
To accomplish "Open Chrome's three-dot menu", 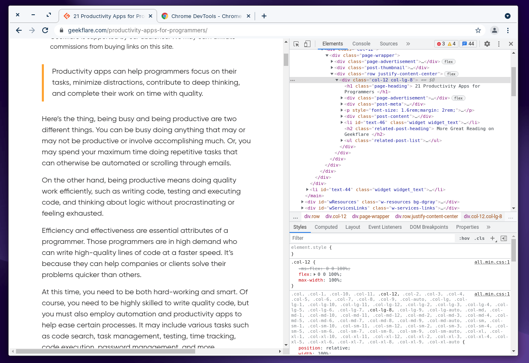I will pyautogui.click(x=508, y=30).
